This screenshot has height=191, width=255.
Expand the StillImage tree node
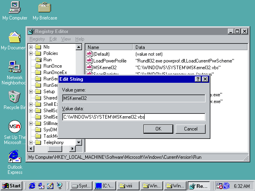coord(31,123)
